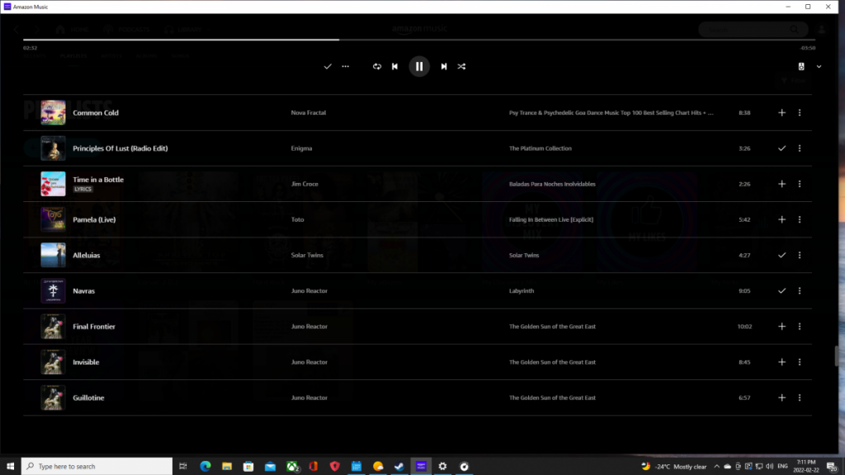Click the Amazon Music search field
This screenshot has width=845, height=475.
753,29
